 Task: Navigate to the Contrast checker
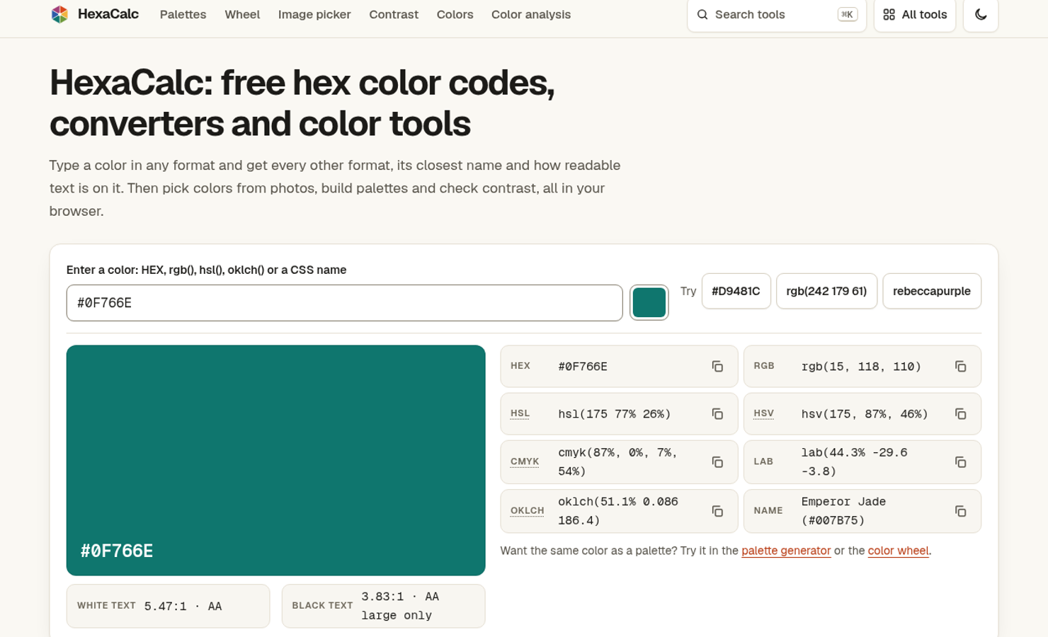point(394,15)
